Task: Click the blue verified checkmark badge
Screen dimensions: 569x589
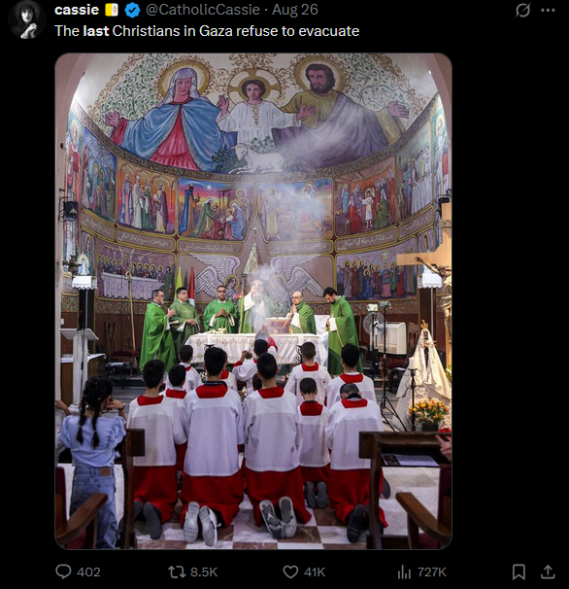Action: click(x=132, y=10)
